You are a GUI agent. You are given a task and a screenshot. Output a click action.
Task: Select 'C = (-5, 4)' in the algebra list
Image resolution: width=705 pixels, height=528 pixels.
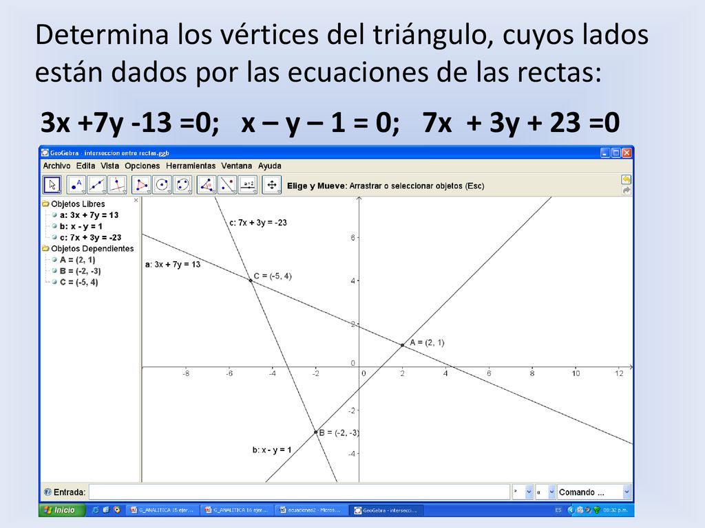pyautogui.click(x=78, y=282)
